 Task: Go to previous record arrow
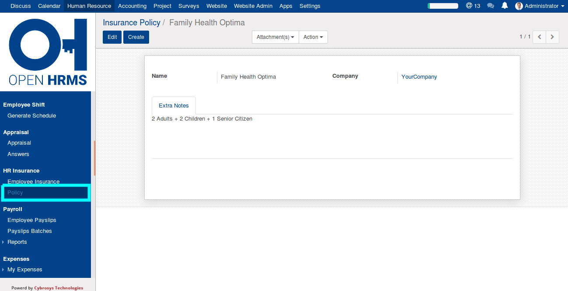[x=540, y=37]
